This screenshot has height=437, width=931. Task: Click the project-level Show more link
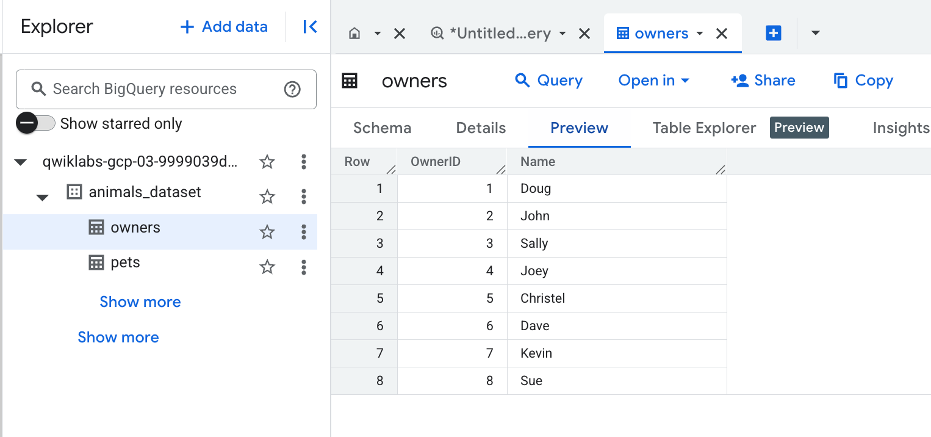(x=118, y=338)
